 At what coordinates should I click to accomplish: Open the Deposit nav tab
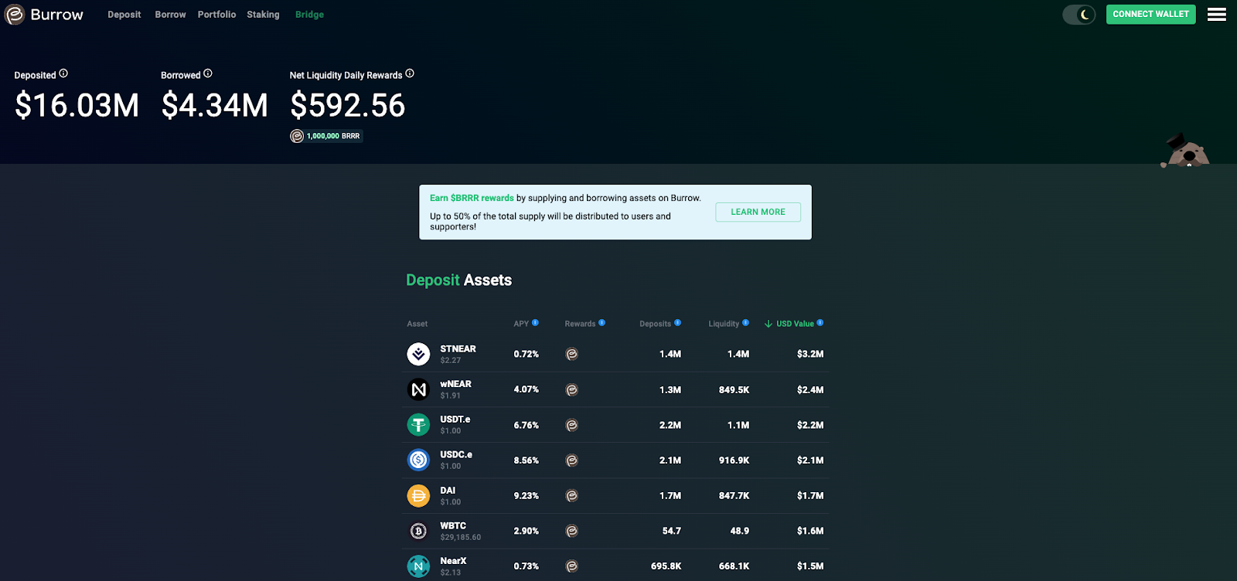[x=124, y=15]
